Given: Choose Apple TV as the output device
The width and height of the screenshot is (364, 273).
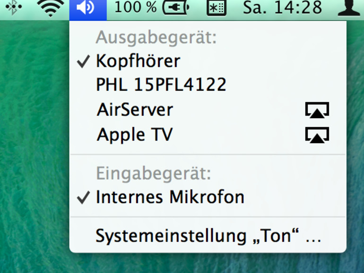Looking at the screenshot, I should coord(208,135).
